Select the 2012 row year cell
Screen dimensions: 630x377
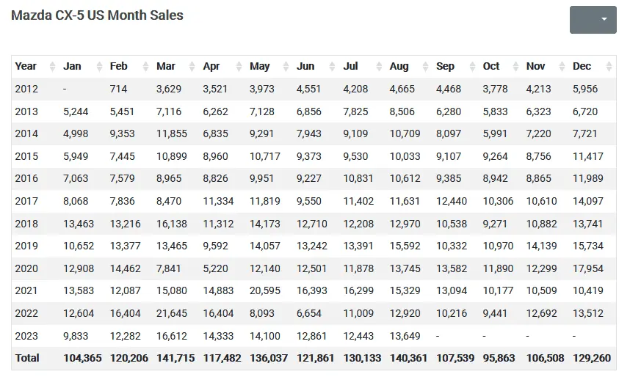pyautogui.click(x=26, y=89)
